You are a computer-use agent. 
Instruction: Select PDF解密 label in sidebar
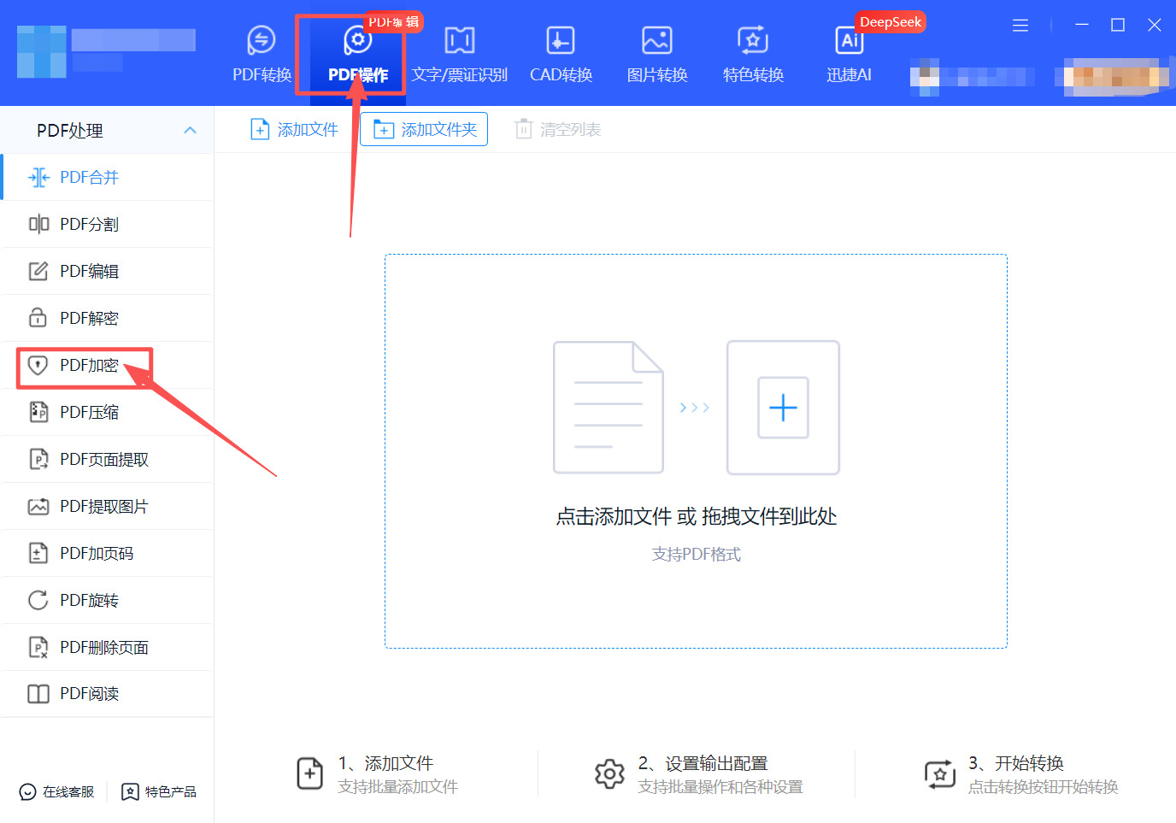(89, 318)
